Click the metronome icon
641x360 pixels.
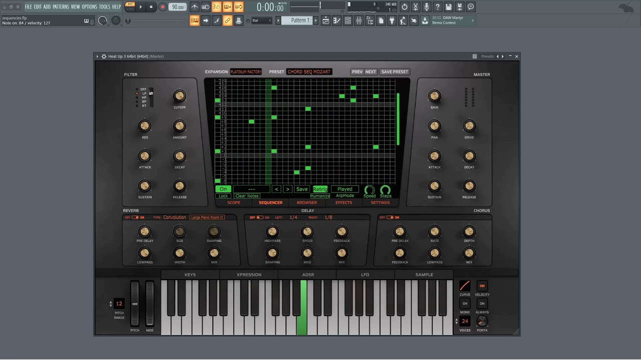point(194,7)
